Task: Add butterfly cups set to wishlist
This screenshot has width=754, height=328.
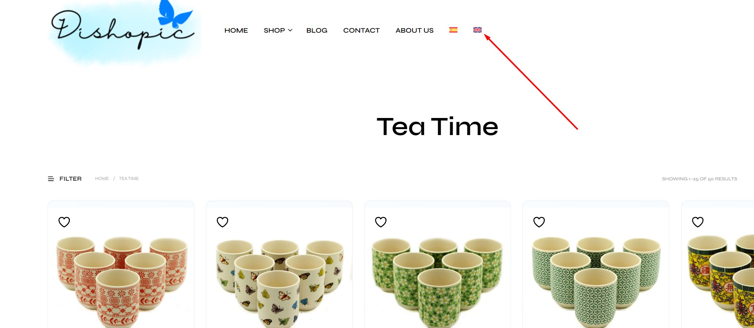Action: coord(223,222)
